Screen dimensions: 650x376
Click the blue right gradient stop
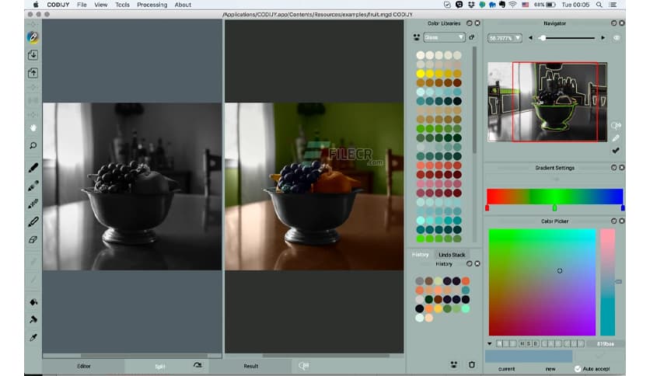(623, 208)
